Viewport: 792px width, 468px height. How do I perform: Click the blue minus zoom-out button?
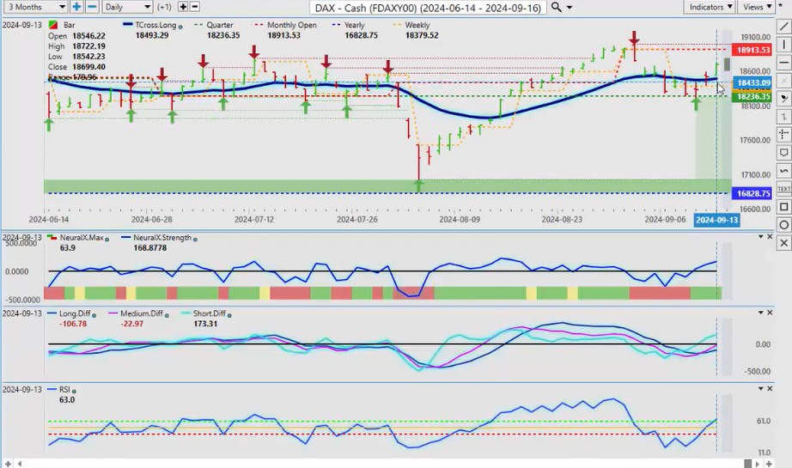point(92,7)
